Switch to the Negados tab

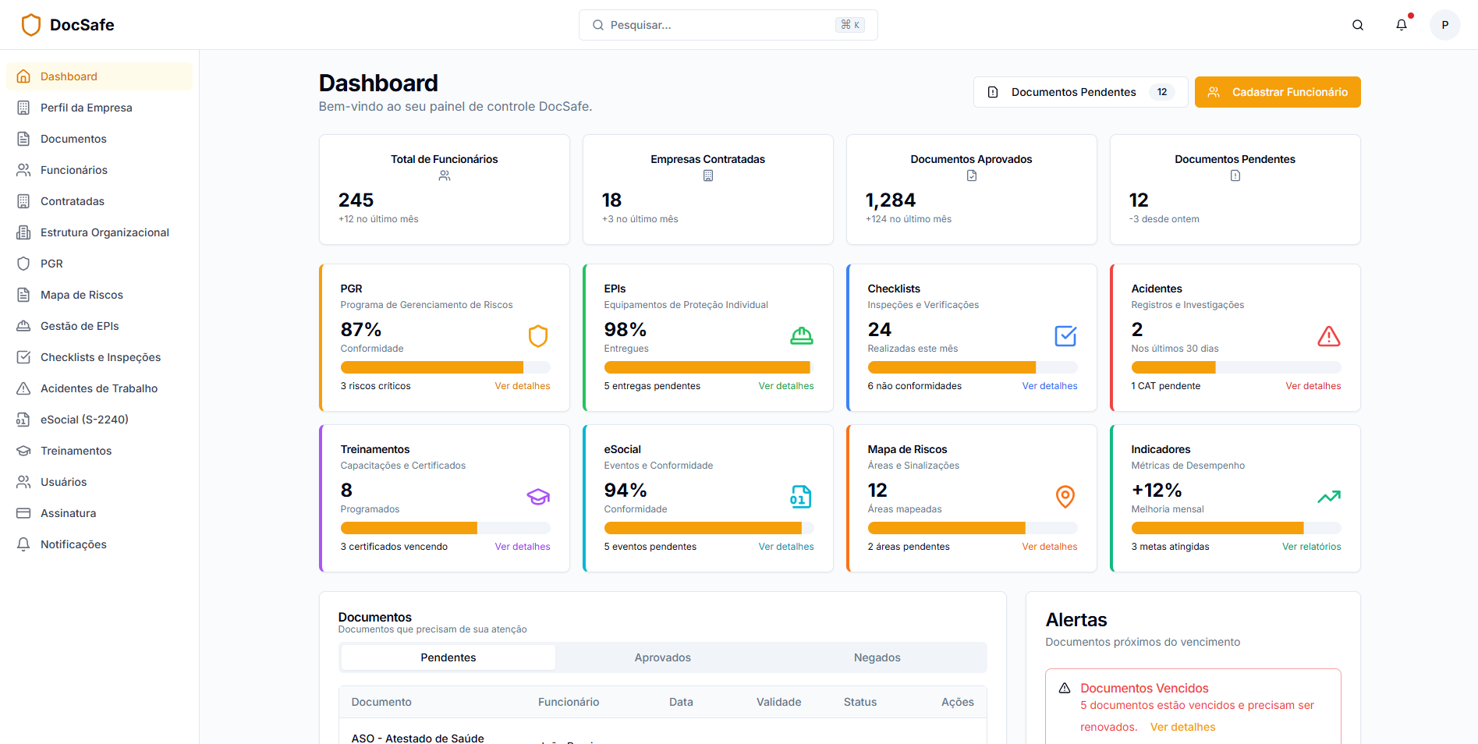[x=877, y=657]
